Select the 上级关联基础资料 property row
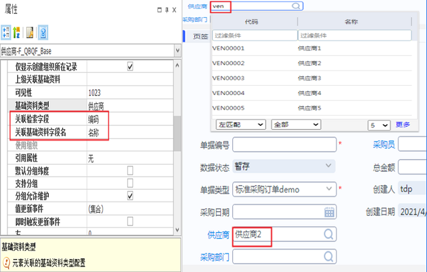 90,79
